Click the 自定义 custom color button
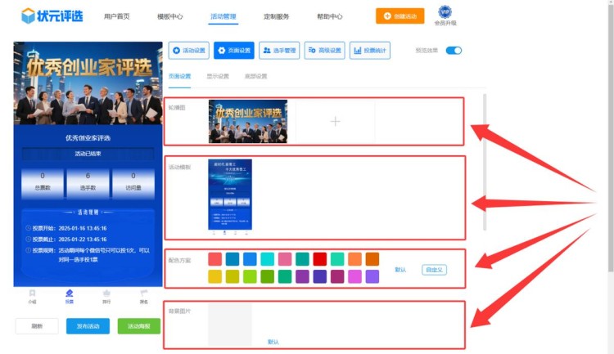This screenshot has height=354, width=614. pyautogui.click(x=435, y=269)
